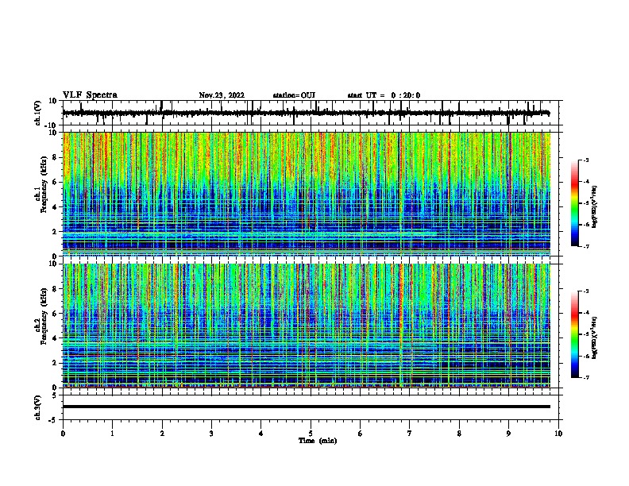Screen dimensions: 629x486
Task: Select the 'Nov.23, 2022' date label
Action: (222, 95)
